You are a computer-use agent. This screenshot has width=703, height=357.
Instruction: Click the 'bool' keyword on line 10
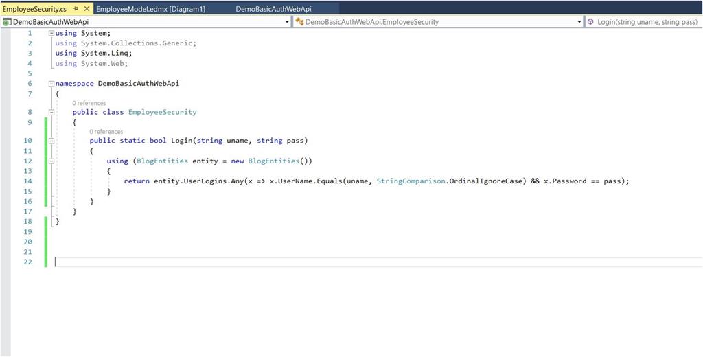(x=158, y=141)
